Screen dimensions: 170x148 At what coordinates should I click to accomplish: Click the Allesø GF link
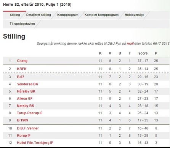point(25,99)
